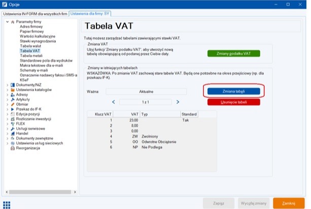The width and height of the screenshot is (311, 209).
Task: Select Wartości kalkulacyjne in the tree
Action: click(38, 37)
